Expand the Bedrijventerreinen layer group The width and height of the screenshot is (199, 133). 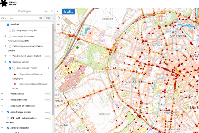tap(2, 100)
